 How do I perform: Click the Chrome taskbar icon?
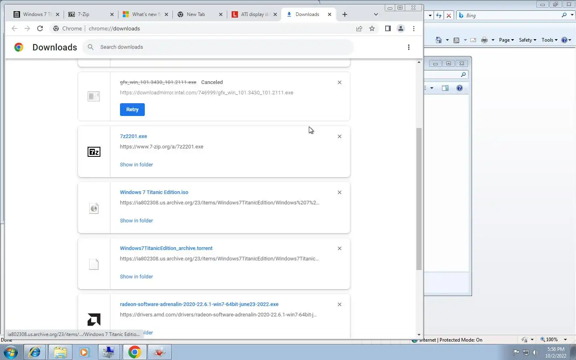click(134, 352)
